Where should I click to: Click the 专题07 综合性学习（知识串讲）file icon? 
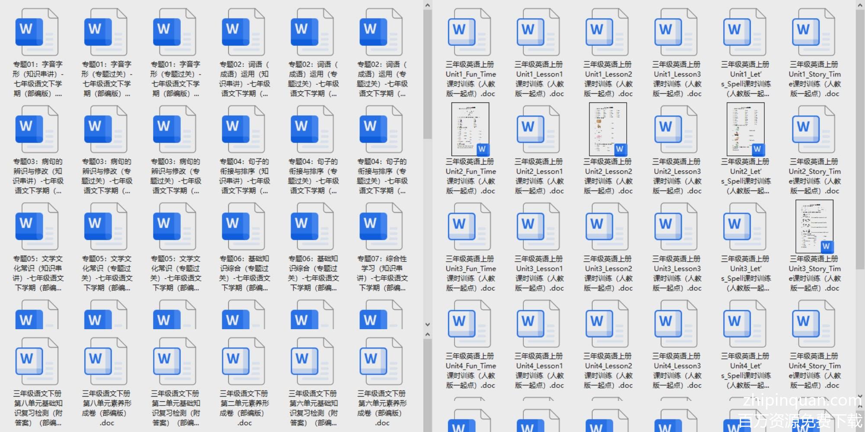pos(381,227)
